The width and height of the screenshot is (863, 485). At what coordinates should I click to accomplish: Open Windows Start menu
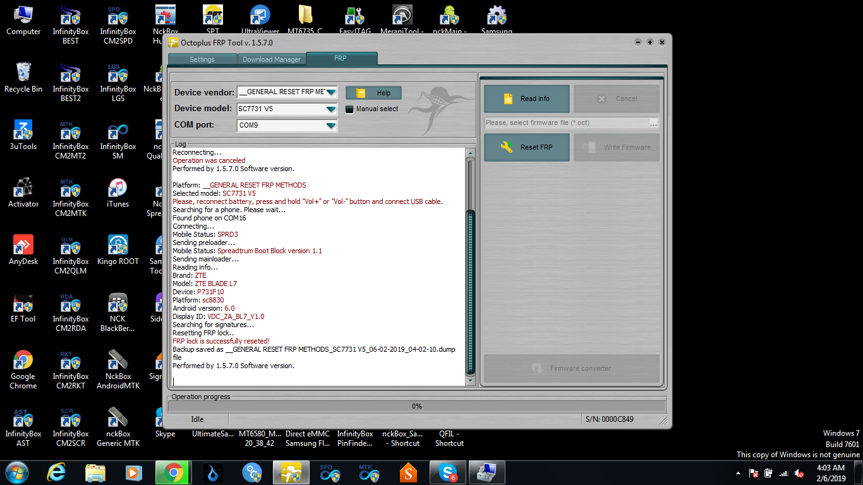(16, 472)
